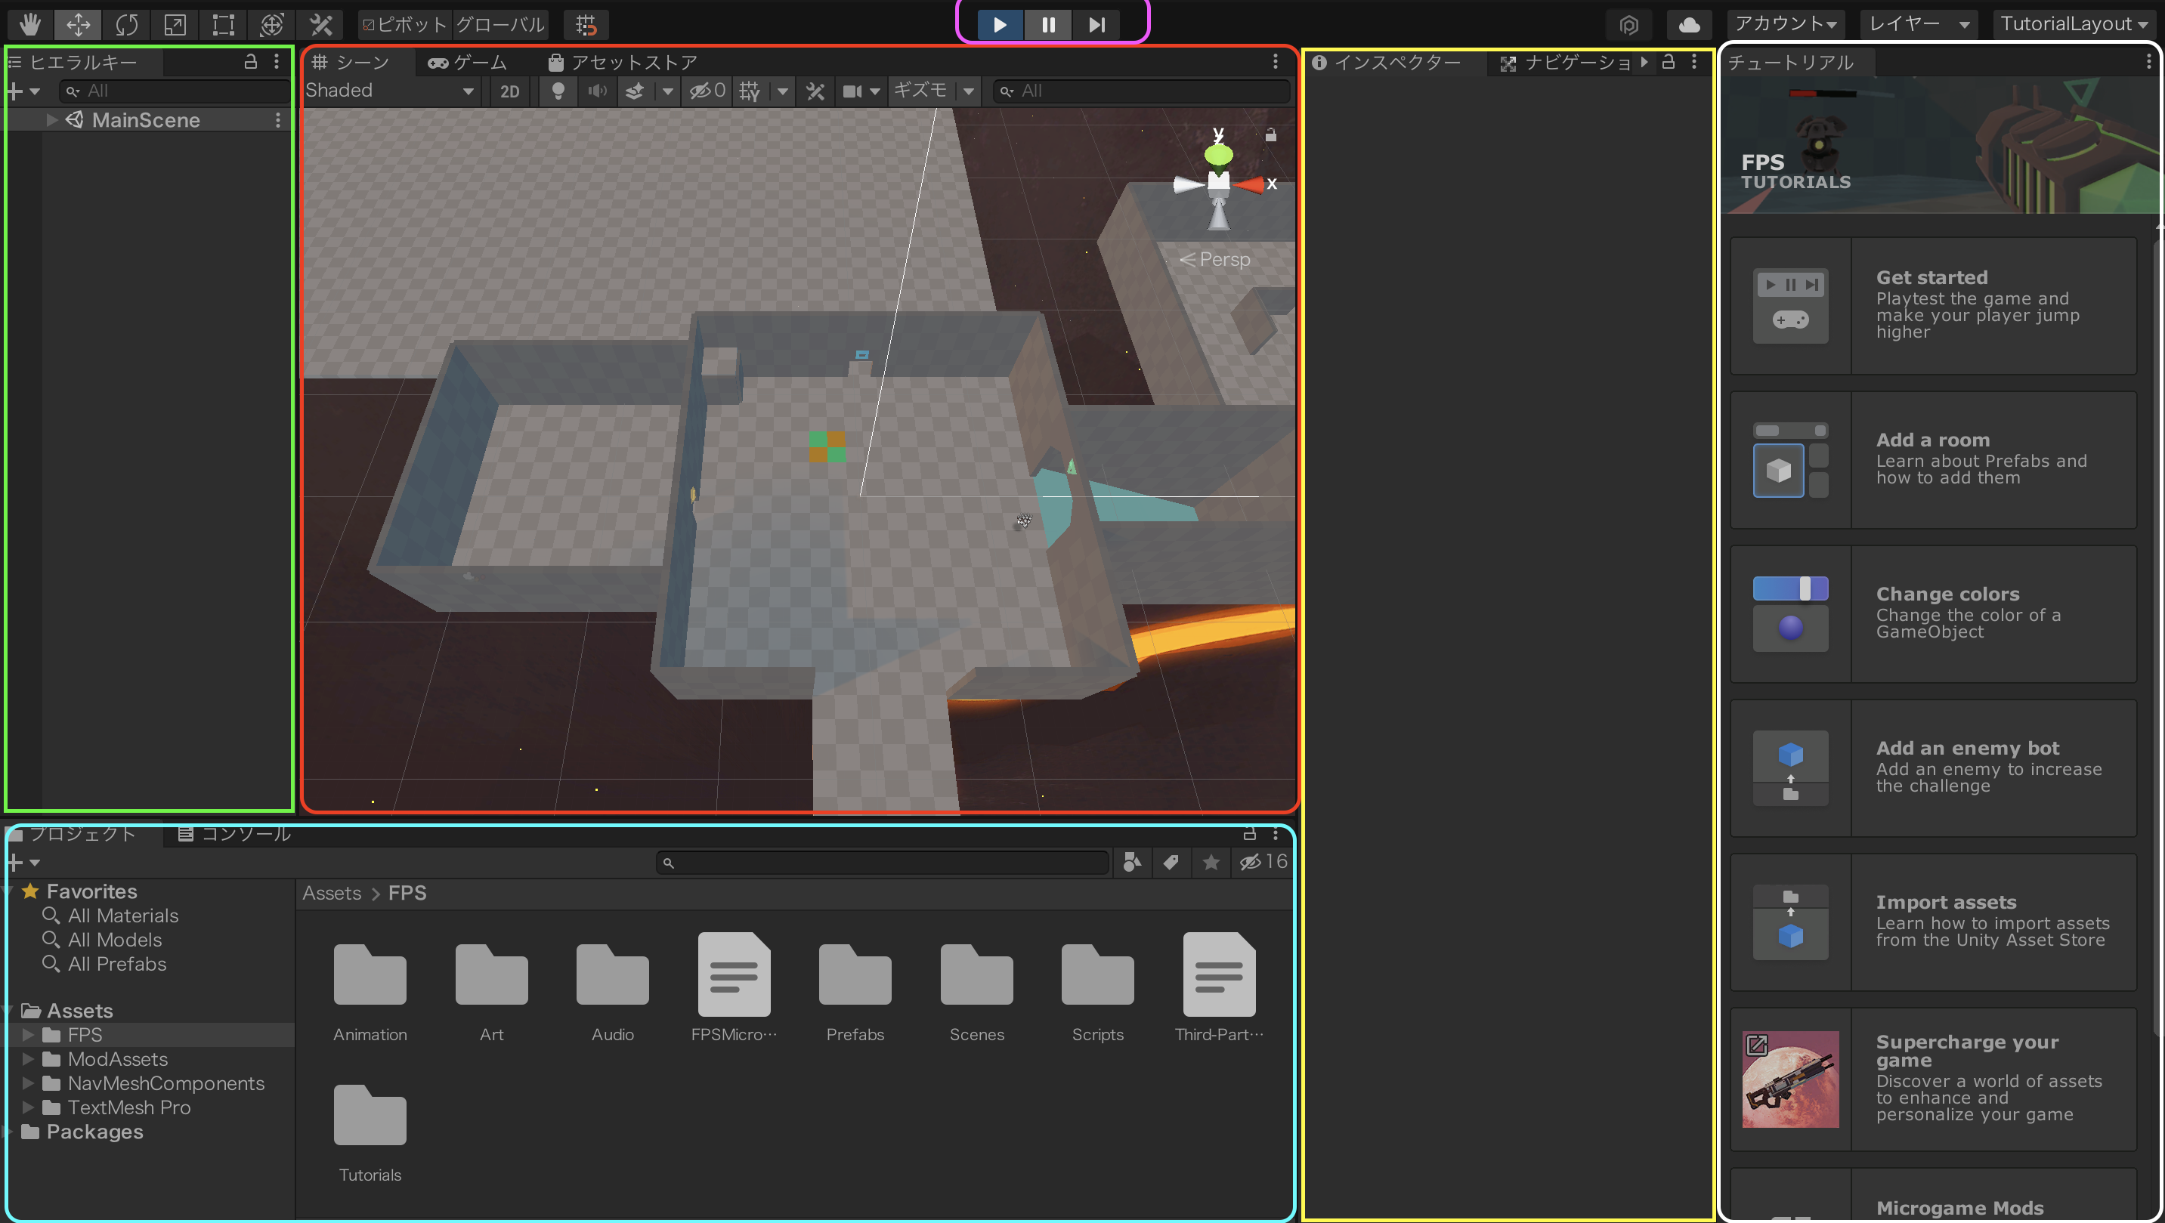The height and width of the screenshot is (1223, 2165).
Task: Click the green Y axis gizmo cone
Action: pos(1218,156)
